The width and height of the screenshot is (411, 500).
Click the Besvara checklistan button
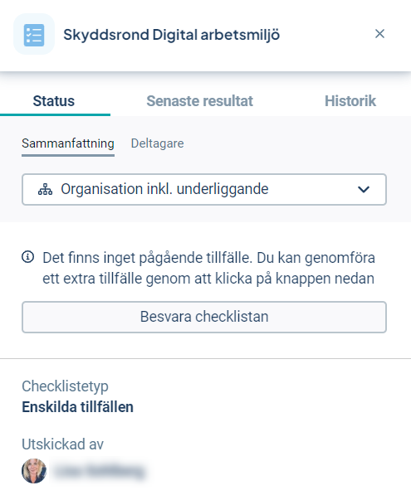tap(204, 317)
